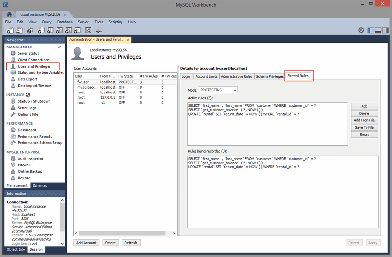Viewport: 392px width, 257px height.
Task: Open the Database menu
Action: (64, 22)
